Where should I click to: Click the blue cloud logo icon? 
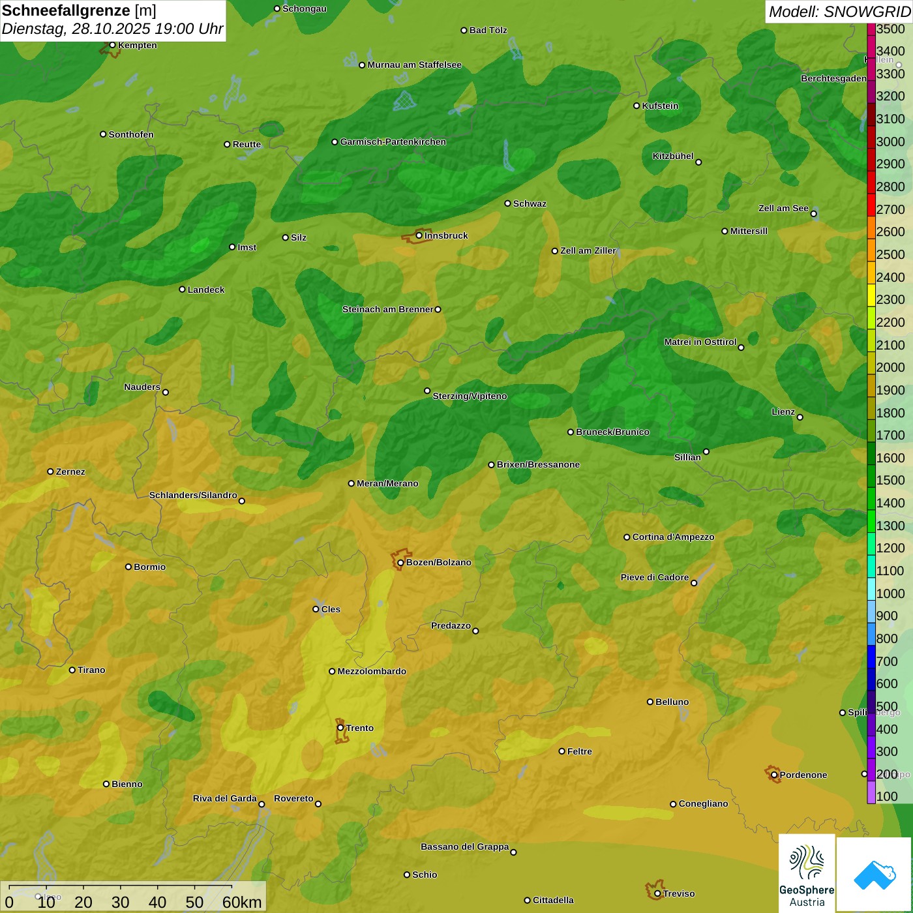[x=875, y=874]
